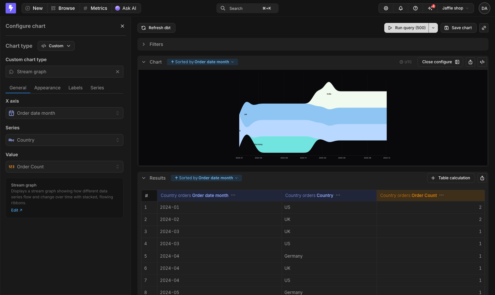Viewport: 495px width, 295px height.
Task: Open chart code view icon
Action: (x=482, y=62)
